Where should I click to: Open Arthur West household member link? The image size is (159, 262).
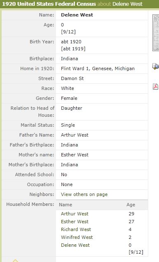75,214
